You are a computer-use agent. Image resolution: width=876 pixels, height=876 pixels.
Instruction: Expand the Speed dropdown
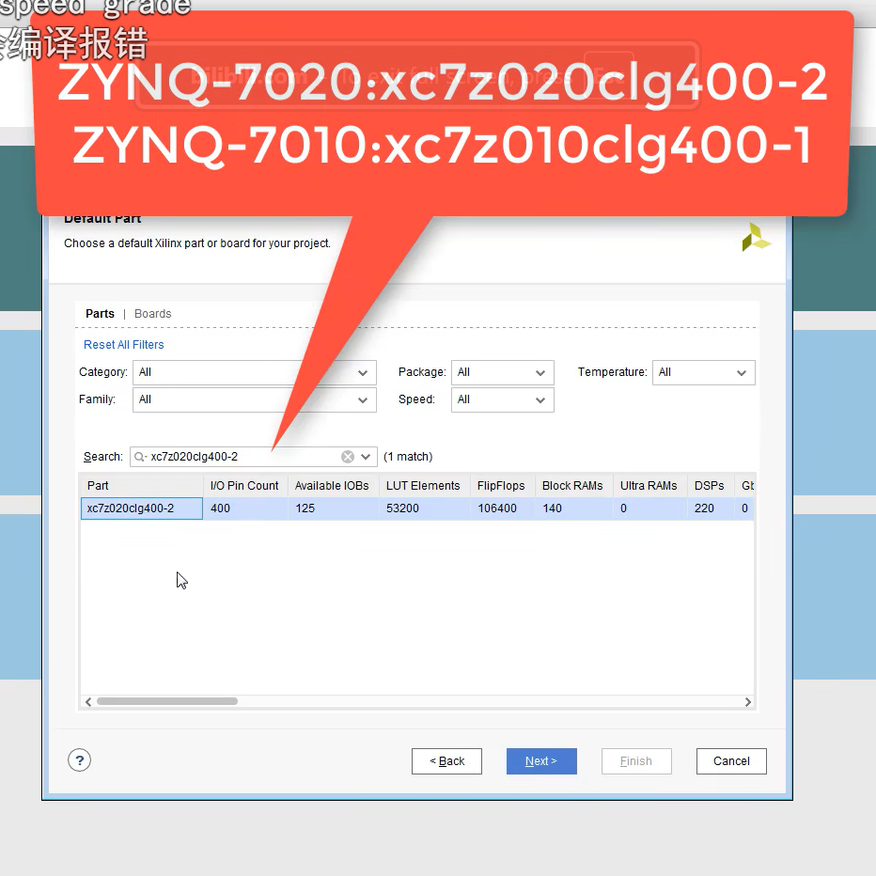(502, 400)
